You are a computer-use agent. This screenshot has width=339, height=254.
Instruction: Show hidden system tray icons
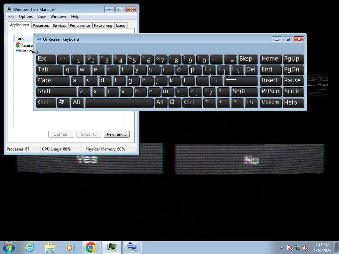coord(281,248)
